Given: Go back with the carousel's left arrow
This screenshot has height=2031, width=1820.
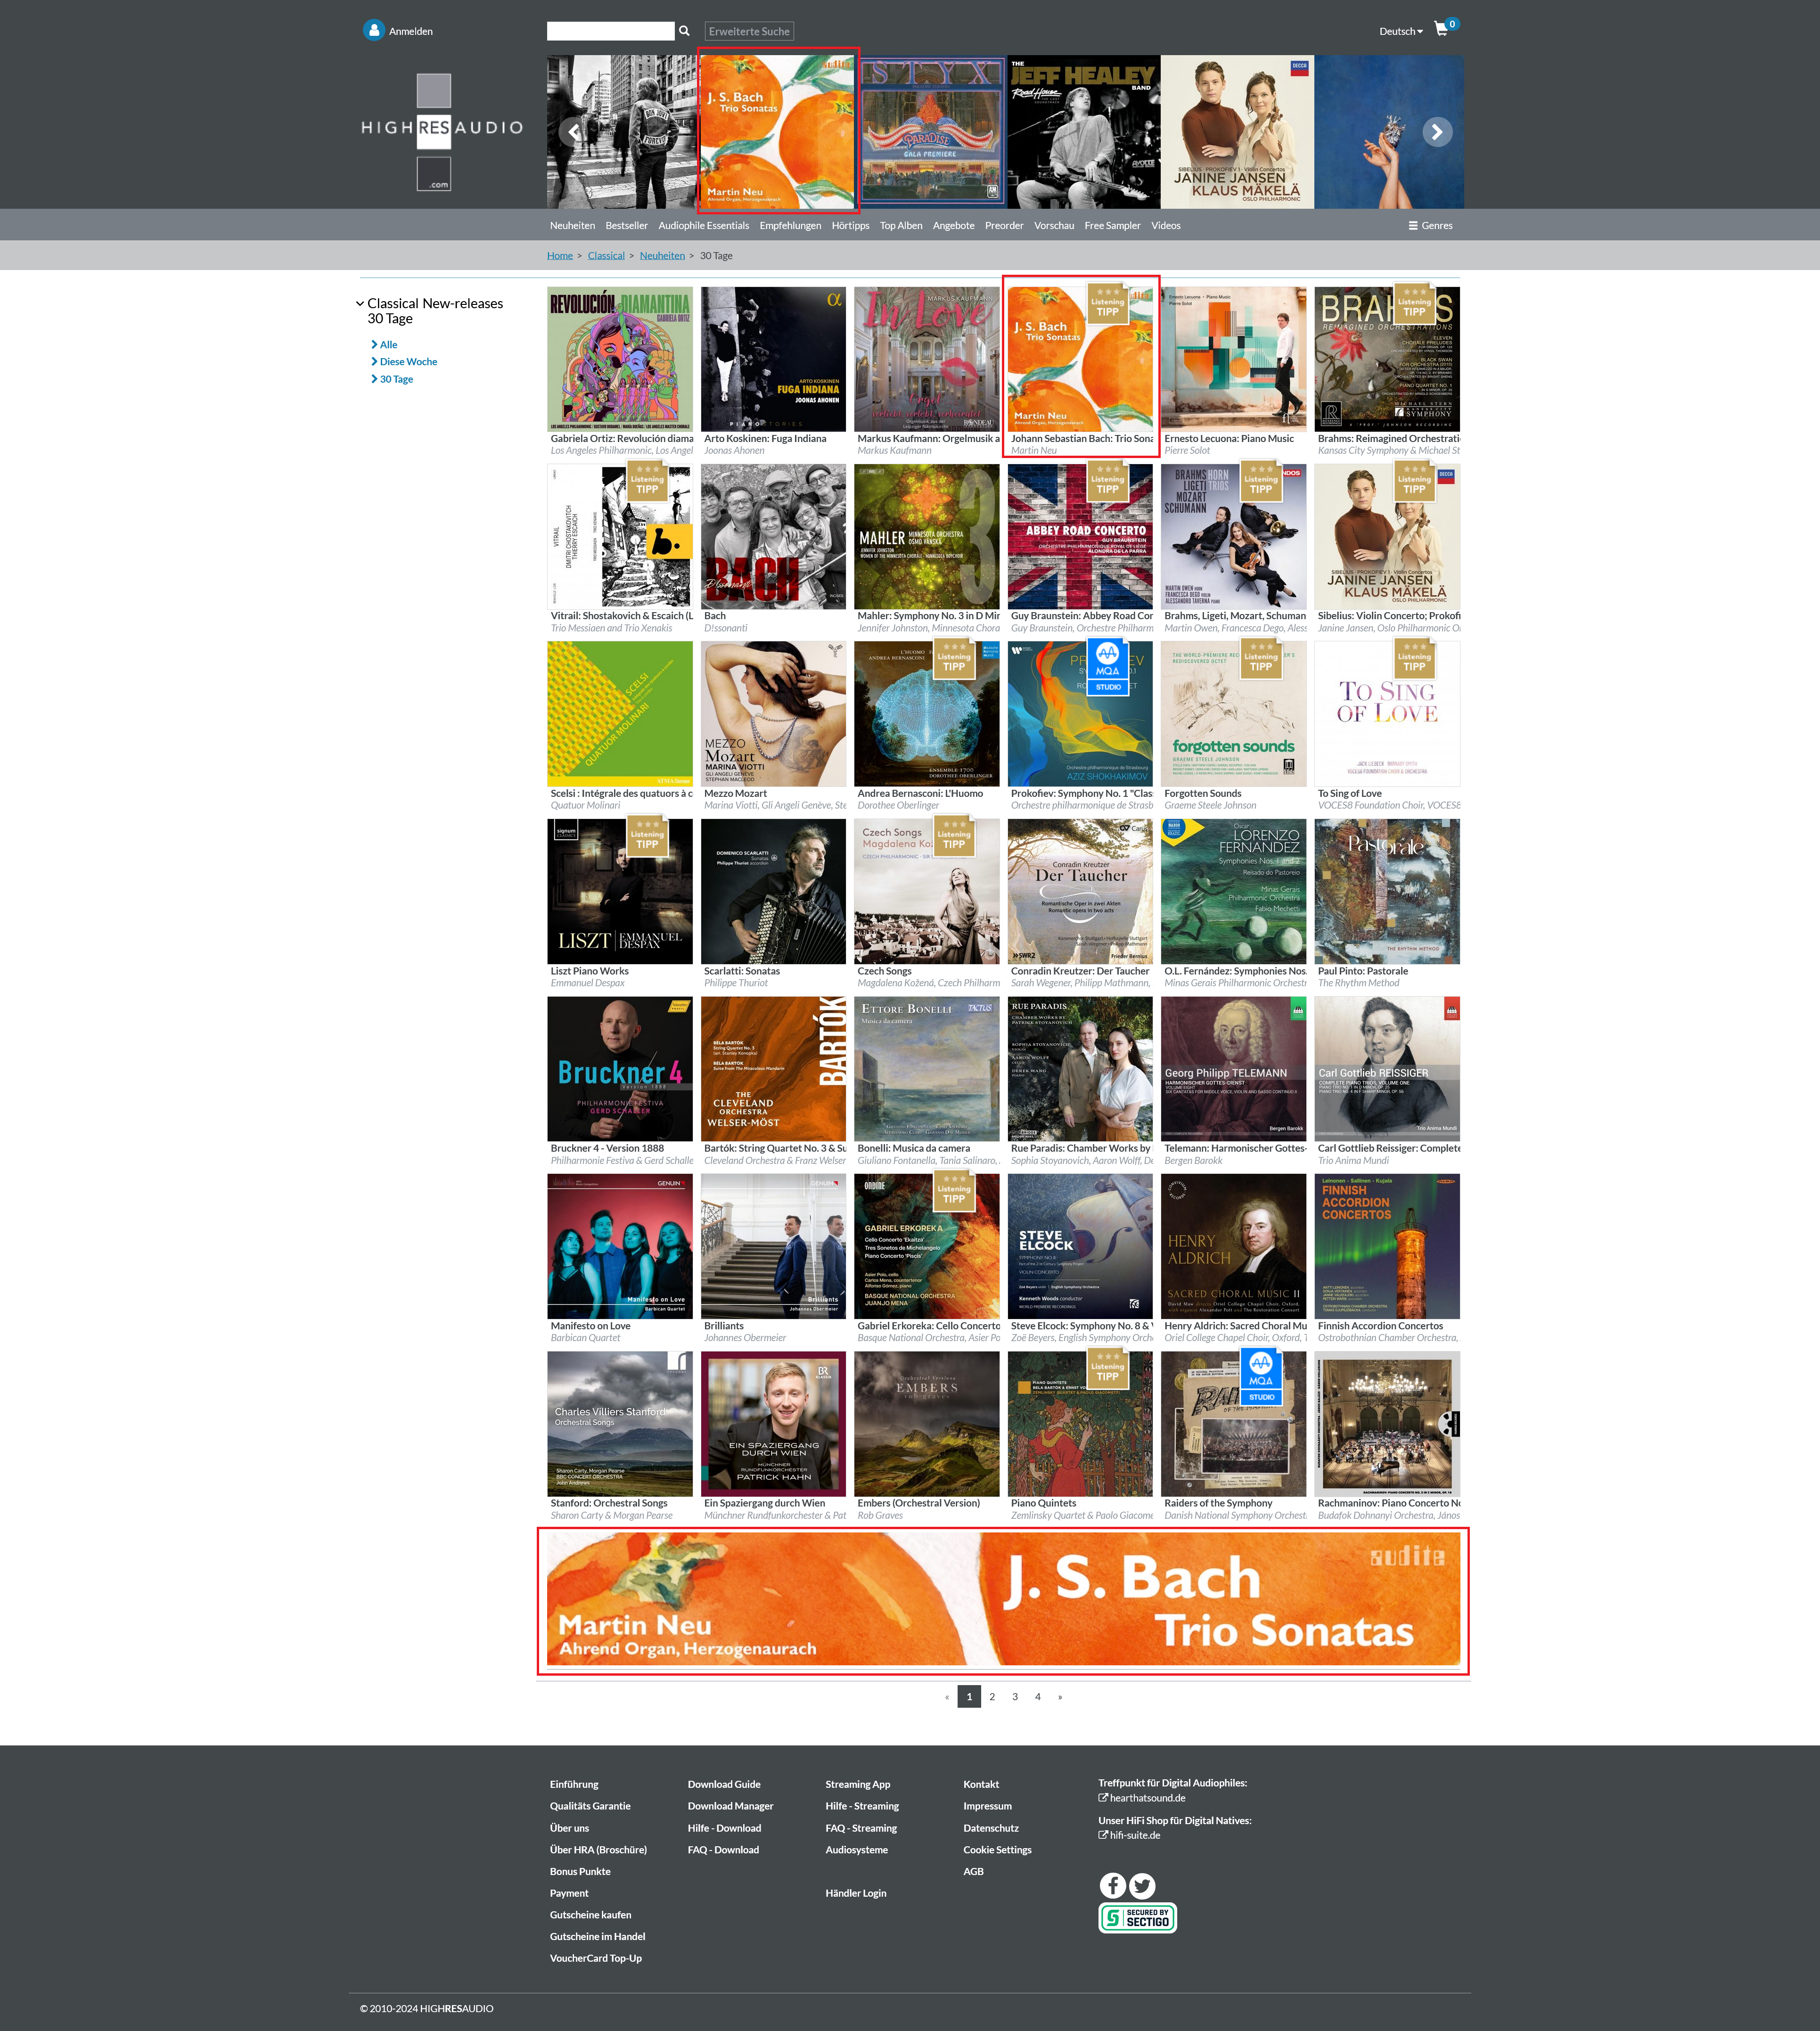Looking at the screenshot, I should click(x=573, y=132).
